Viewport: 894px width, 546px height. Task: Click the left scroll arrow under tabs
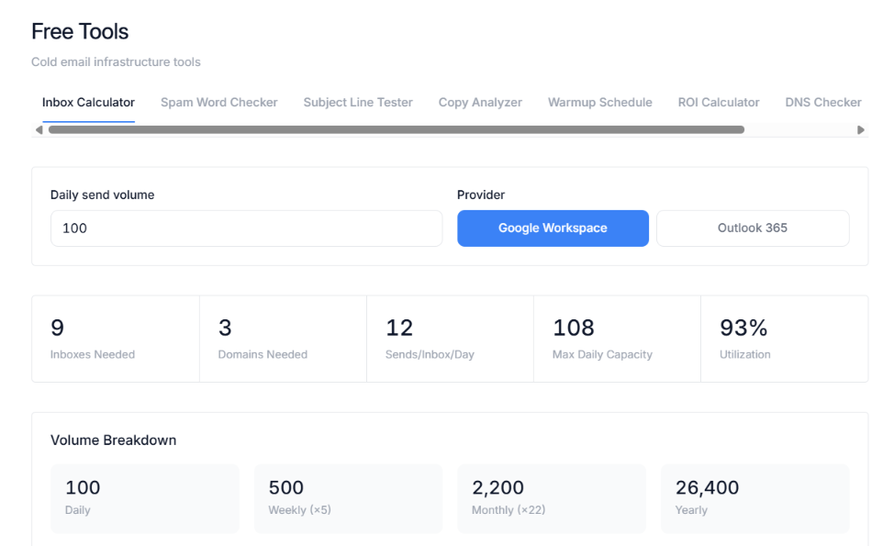(x=39, y=130)
